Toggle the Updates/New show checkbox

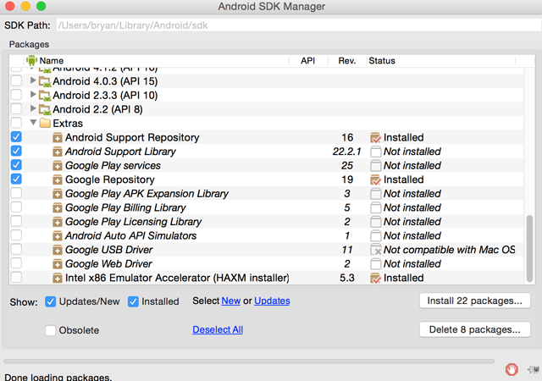point(51,301)
